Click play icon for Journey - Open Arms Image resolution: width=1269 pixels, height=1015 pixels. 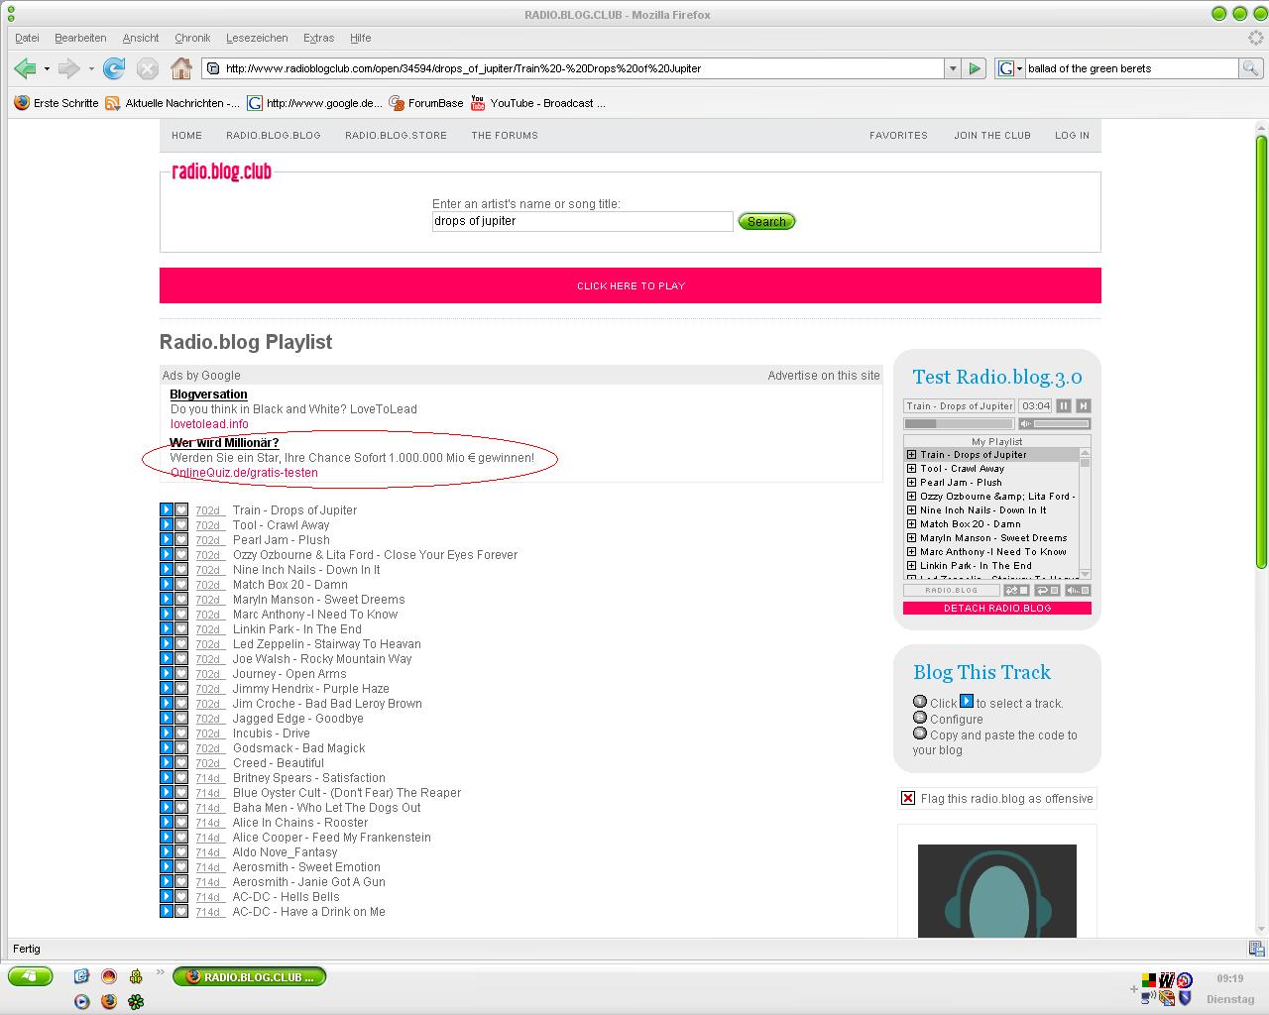pos(167,673)
